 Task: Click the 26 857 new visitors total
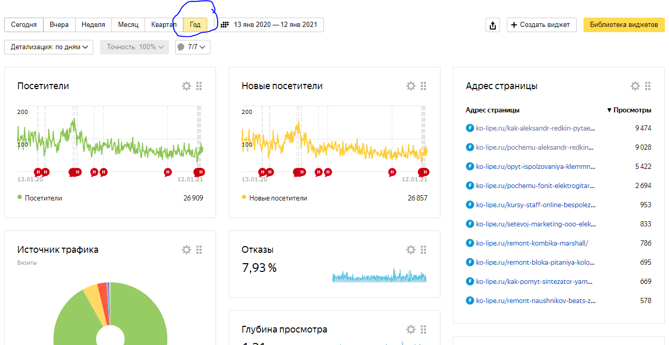(417, 198)
